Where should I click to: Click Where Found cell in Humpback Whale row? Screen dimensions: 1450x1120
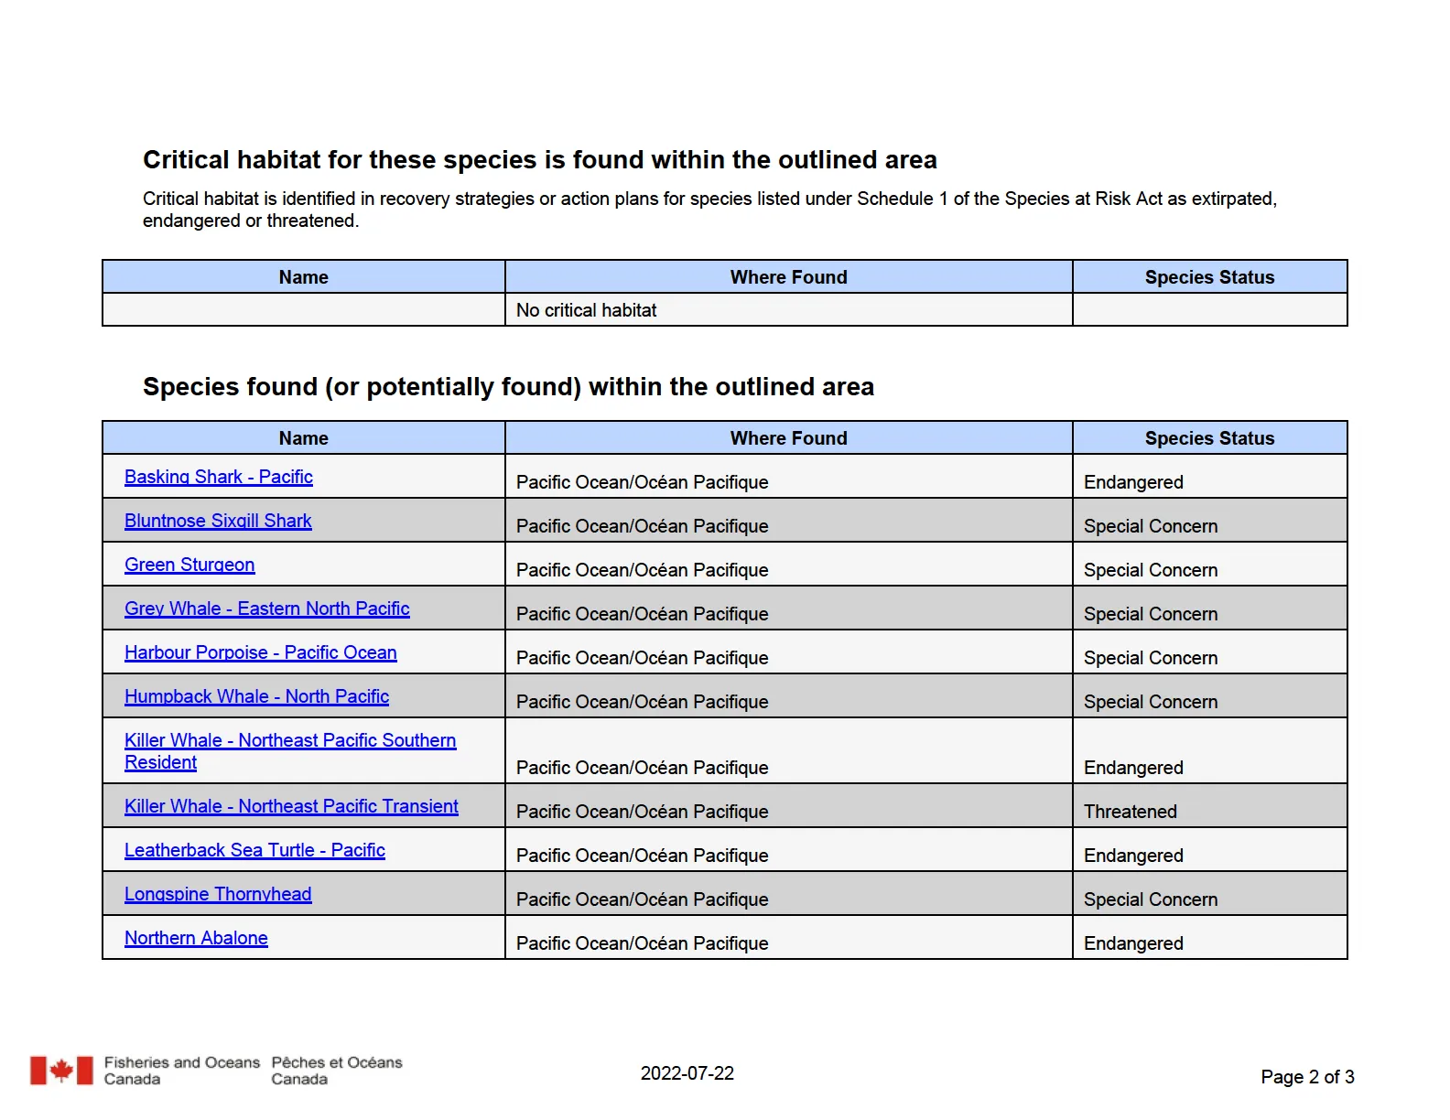click(x=788, y=696)
